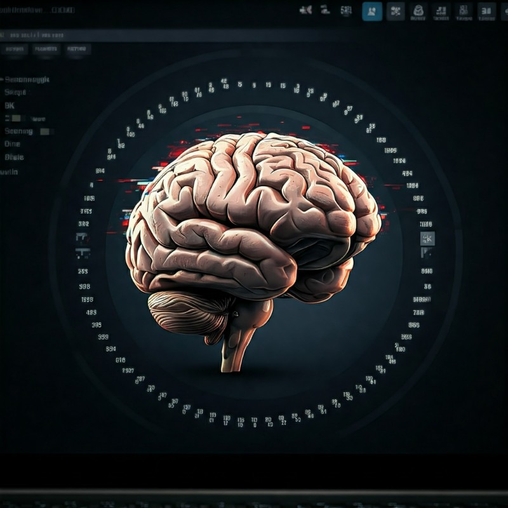Click the gray square icon on the dial's right edge
Screen dimensions: 508x508
[427, 239]
